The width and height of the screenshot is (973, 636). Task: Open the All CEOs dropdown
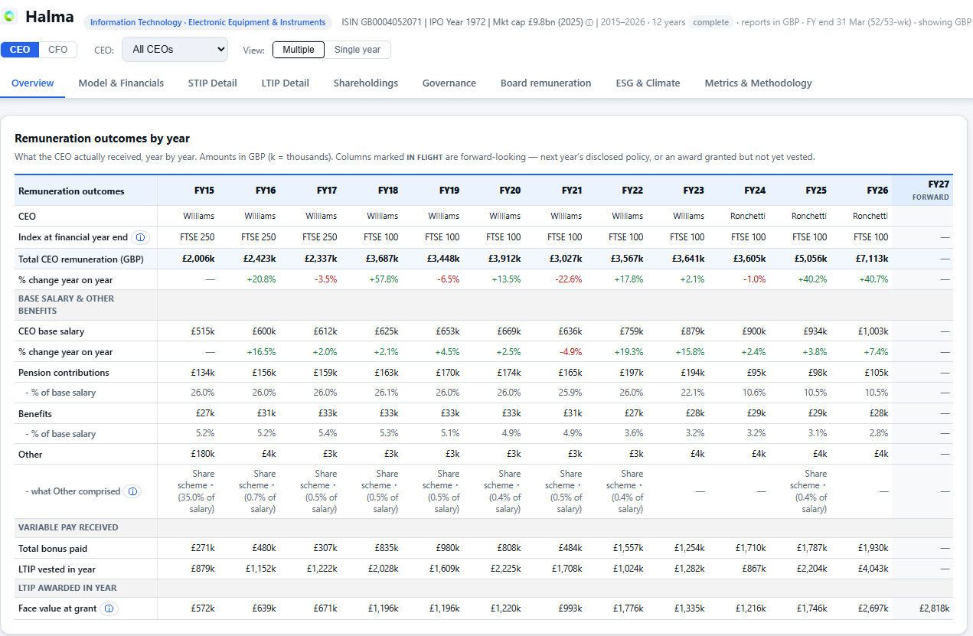pos(175,50)
